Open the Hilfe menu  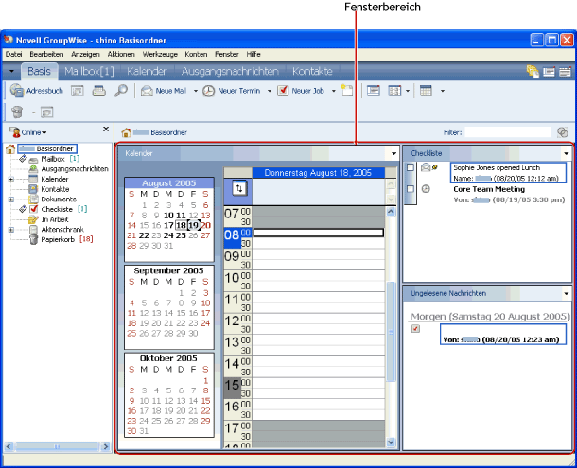(x=254, y=55)
